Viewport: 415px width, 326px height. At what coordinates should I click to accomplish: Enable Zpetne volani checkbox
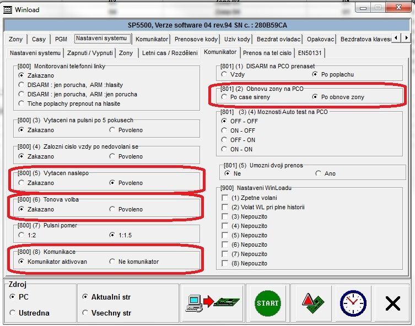[225, 198]
